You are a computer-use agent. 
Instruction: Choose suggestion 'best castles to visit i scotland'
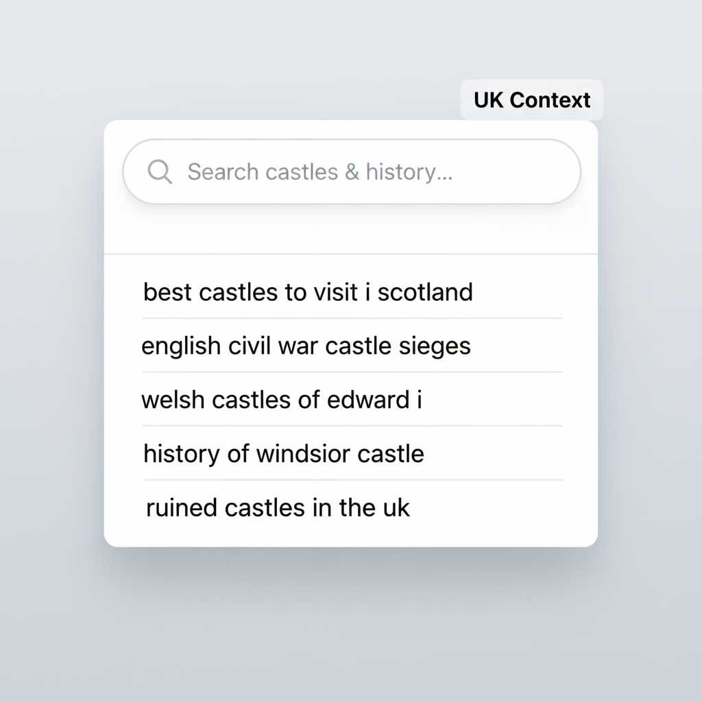coord(307,292)
